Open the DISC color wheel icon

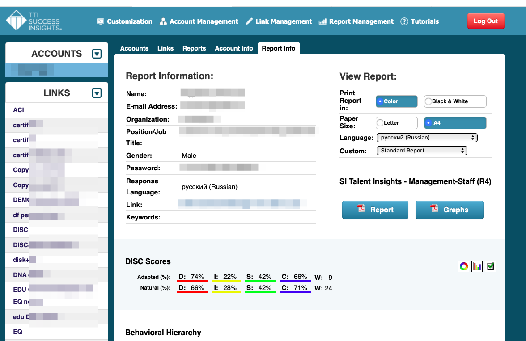pos(463,266)
